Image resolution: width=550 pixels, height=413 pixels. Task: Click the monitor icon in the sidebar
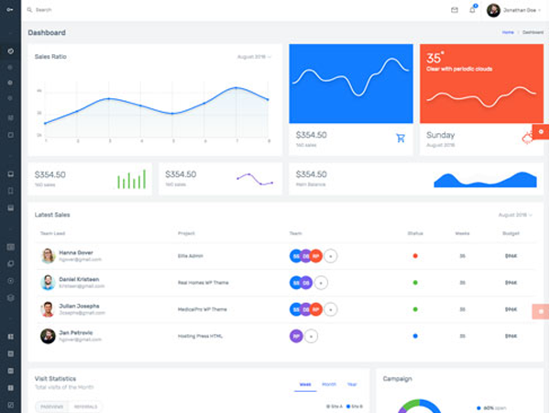tap(10, 173)
